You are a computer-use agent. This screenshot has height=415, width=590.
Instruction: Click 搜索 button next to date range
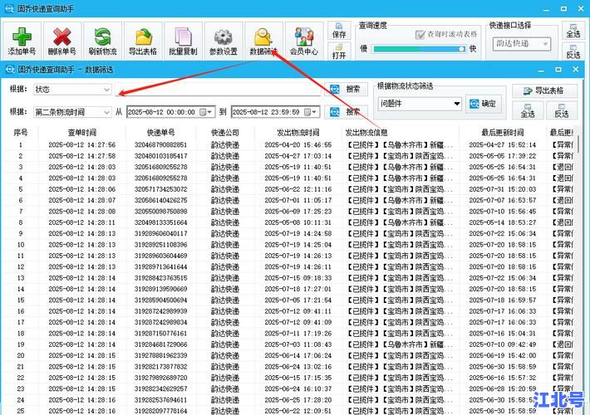[345, 112]
